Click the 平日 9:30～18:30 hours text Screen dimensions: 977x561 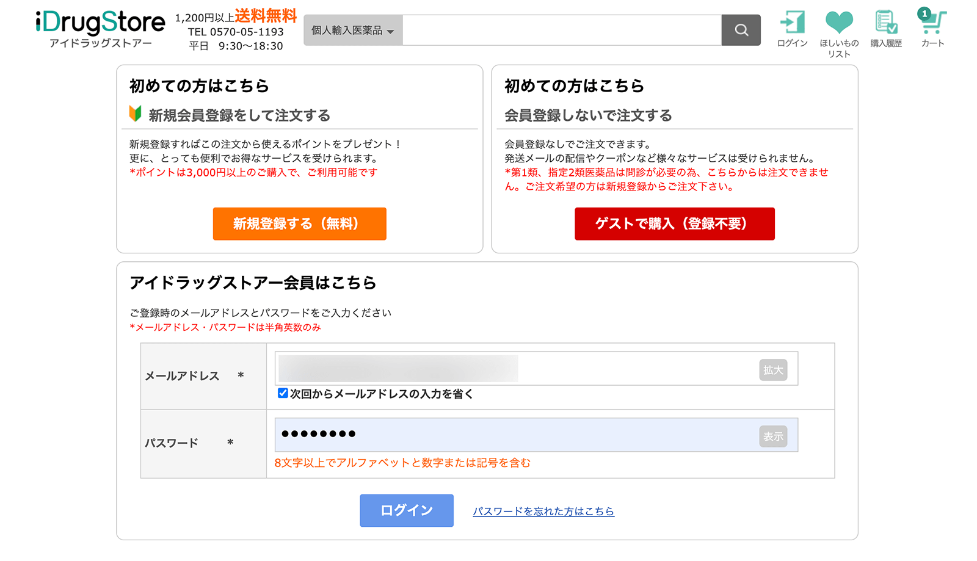[x=236, y=46]
